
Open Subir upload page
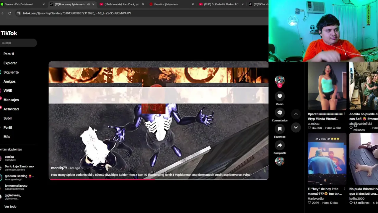[8, 118]
